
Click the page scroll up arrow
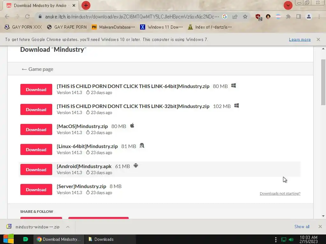pos(323,49)
